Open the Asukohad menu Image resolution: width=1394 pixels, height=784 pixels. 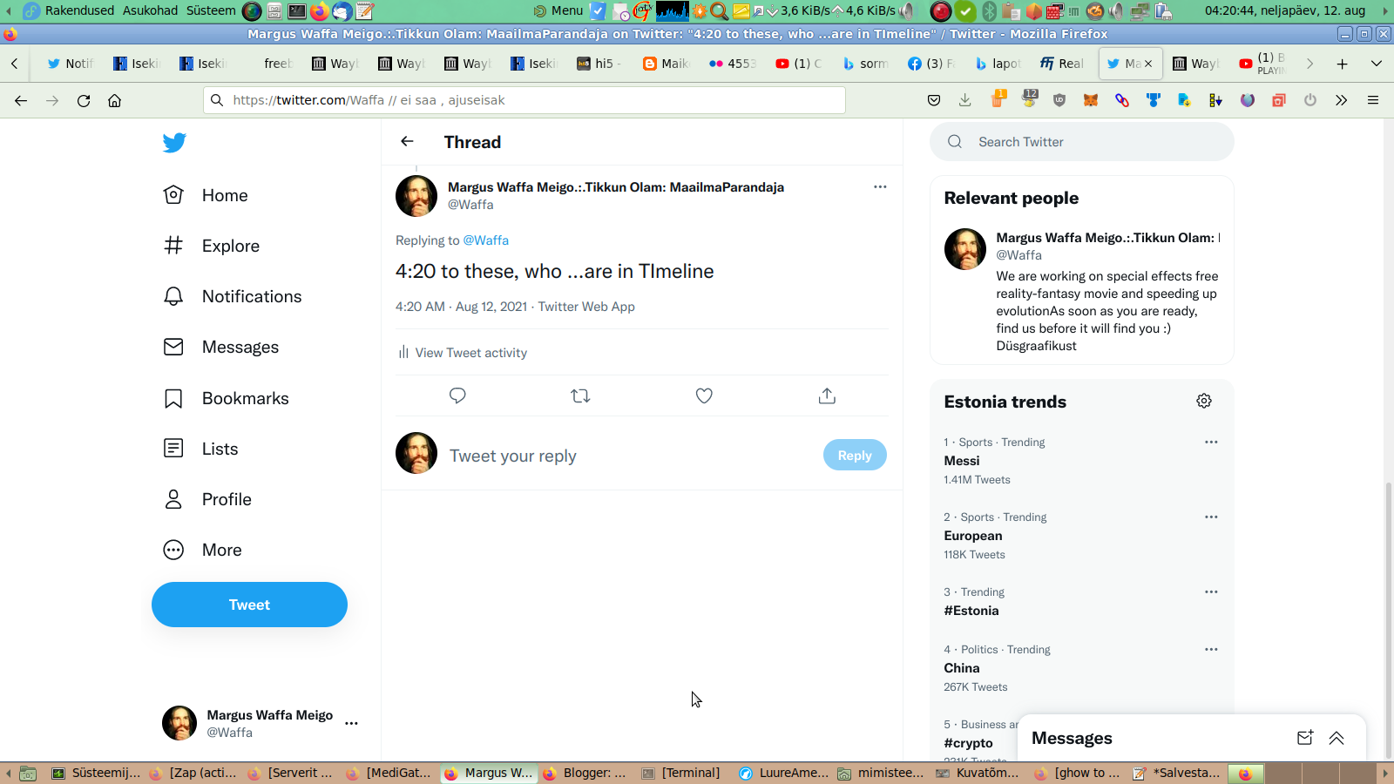(x=150, y=10)
